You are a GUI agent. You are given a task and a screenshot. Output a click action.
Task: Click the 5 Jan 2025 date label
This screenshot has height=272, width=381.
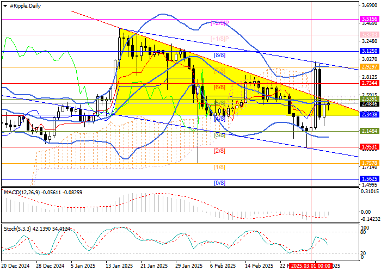pos(83,265)
